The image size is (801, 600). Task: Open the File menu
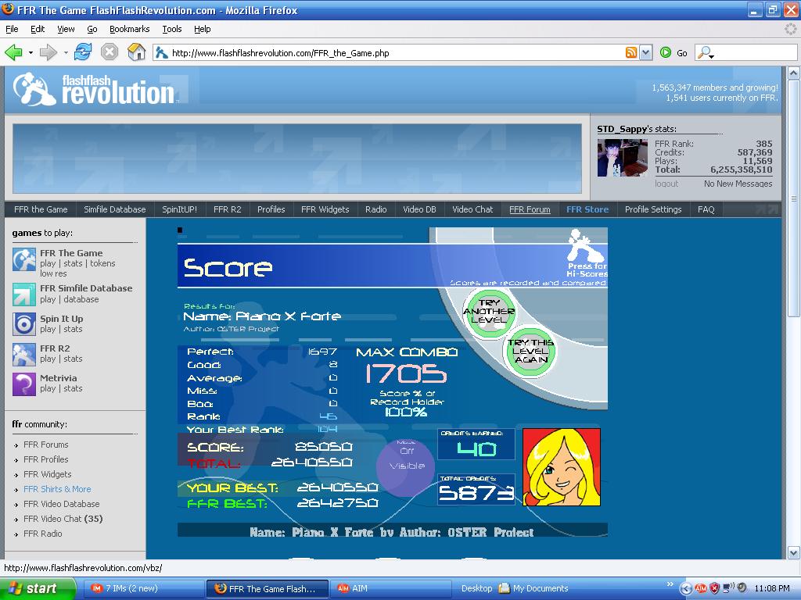(12, 29)
